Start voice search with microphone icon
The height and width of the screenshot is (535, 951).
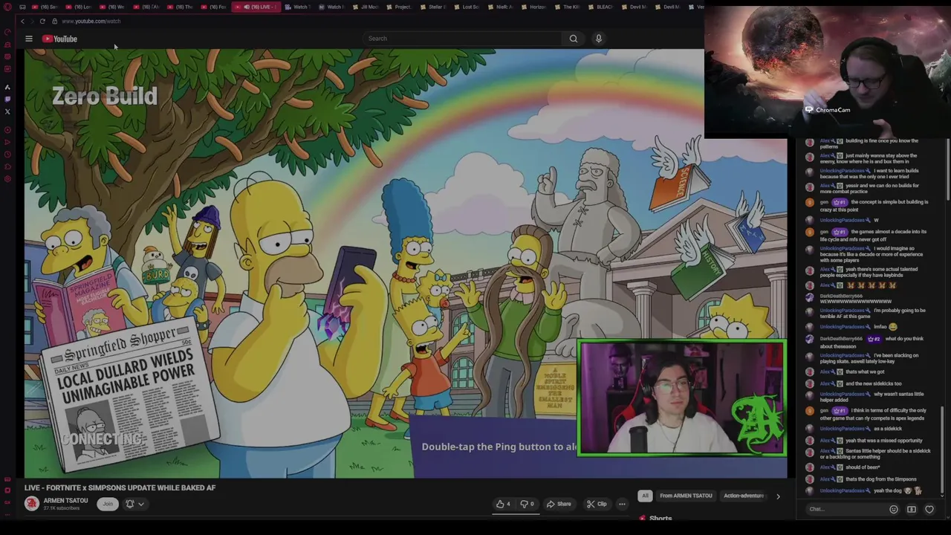point(599,39)
